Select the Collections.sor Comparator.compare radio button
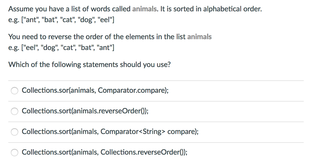Viewport: 311px width, 168px height. [x=15, y=91]
